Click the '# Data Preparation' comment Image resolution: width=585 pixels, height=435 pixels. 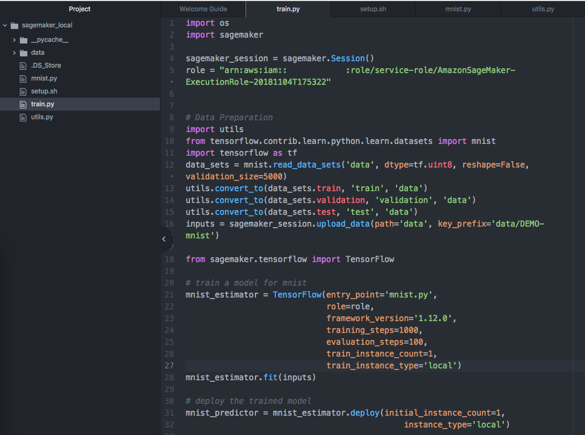coord(229,118)
